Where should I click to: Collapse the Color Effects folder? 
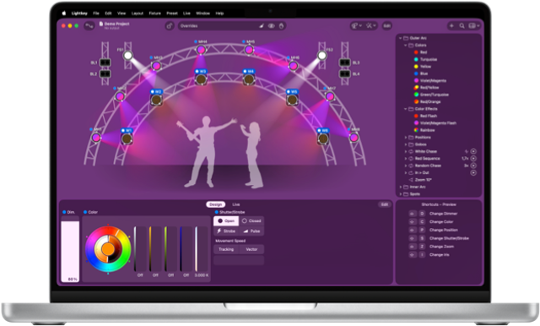[405, 109]
